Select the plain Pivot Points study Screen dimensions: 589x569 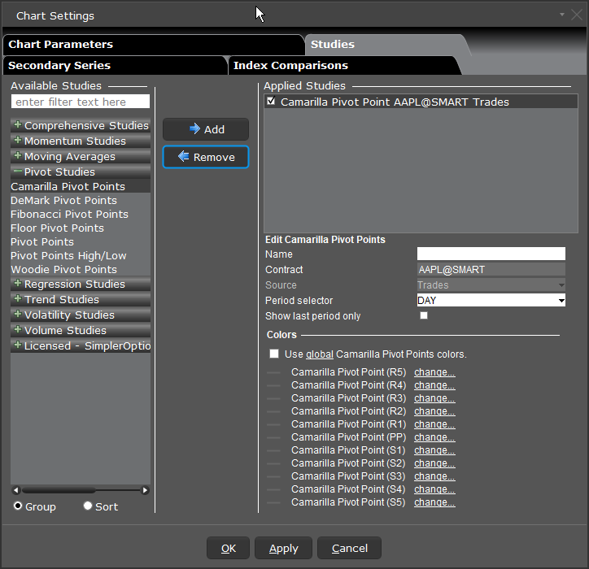click(x=81, y=241)
